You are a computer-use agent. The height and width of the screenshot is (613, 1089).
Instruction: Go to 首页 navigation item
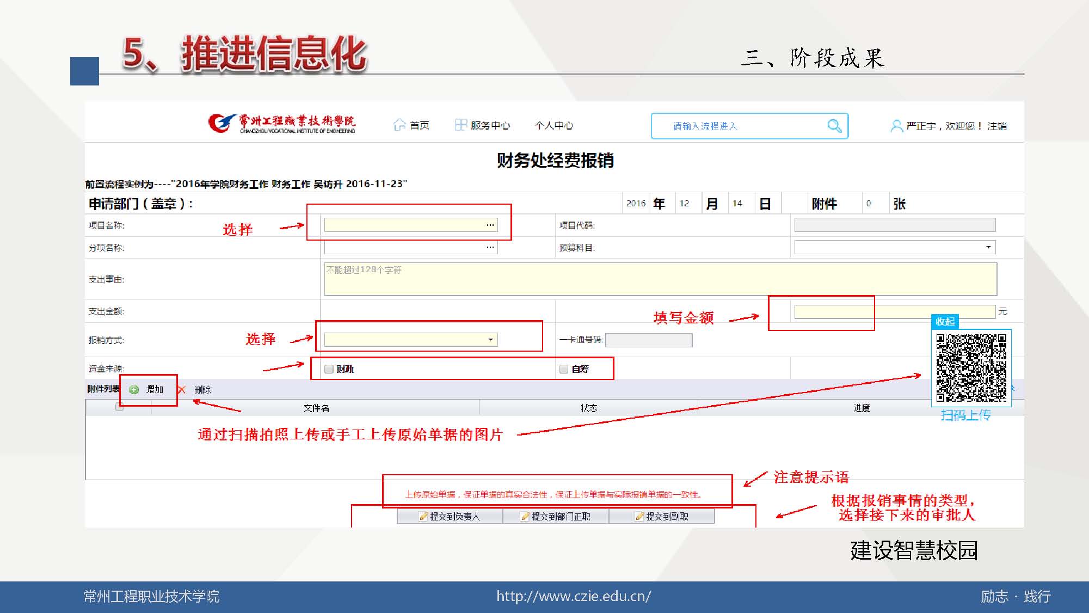[x=419, y=125]
